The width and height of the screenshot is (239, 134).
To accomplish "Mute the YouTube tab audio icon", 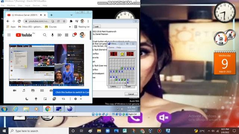I will pyautogui.click(x=41, y=15).
